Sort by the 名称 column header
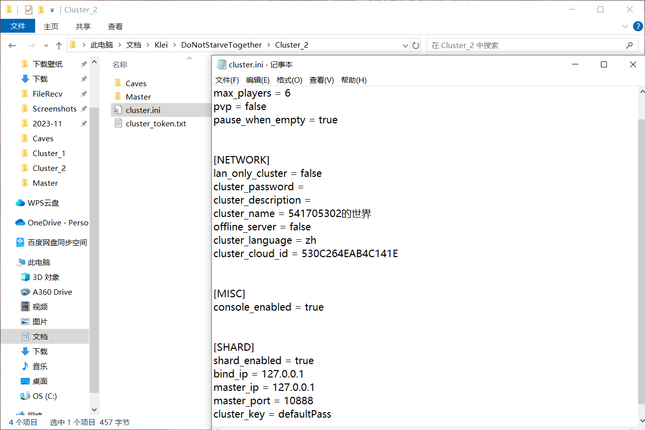 pyautogui.click(x=120, y=64)
